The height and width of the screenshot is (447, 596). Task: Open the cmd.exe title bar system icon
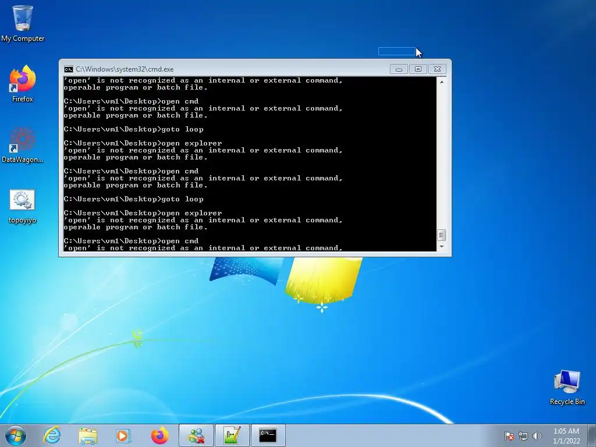[69, 69]
